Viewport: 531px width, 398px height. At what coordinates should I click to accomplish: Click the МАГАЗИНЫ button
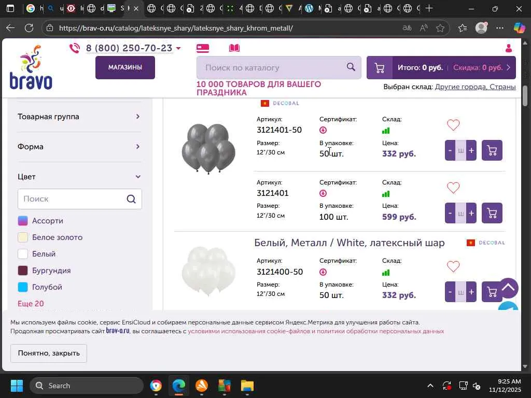125,67
